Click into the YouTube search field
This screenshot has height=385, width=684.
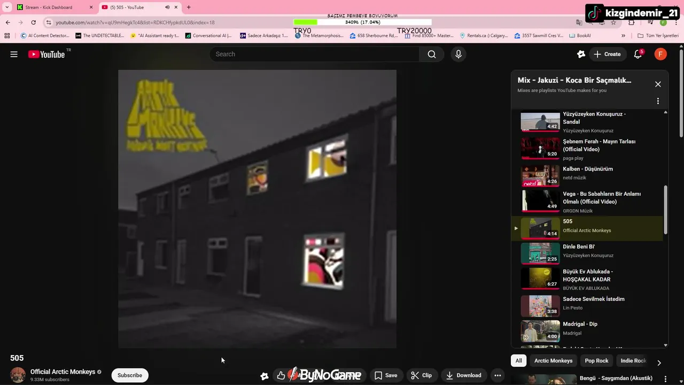(x=315, y=54)
